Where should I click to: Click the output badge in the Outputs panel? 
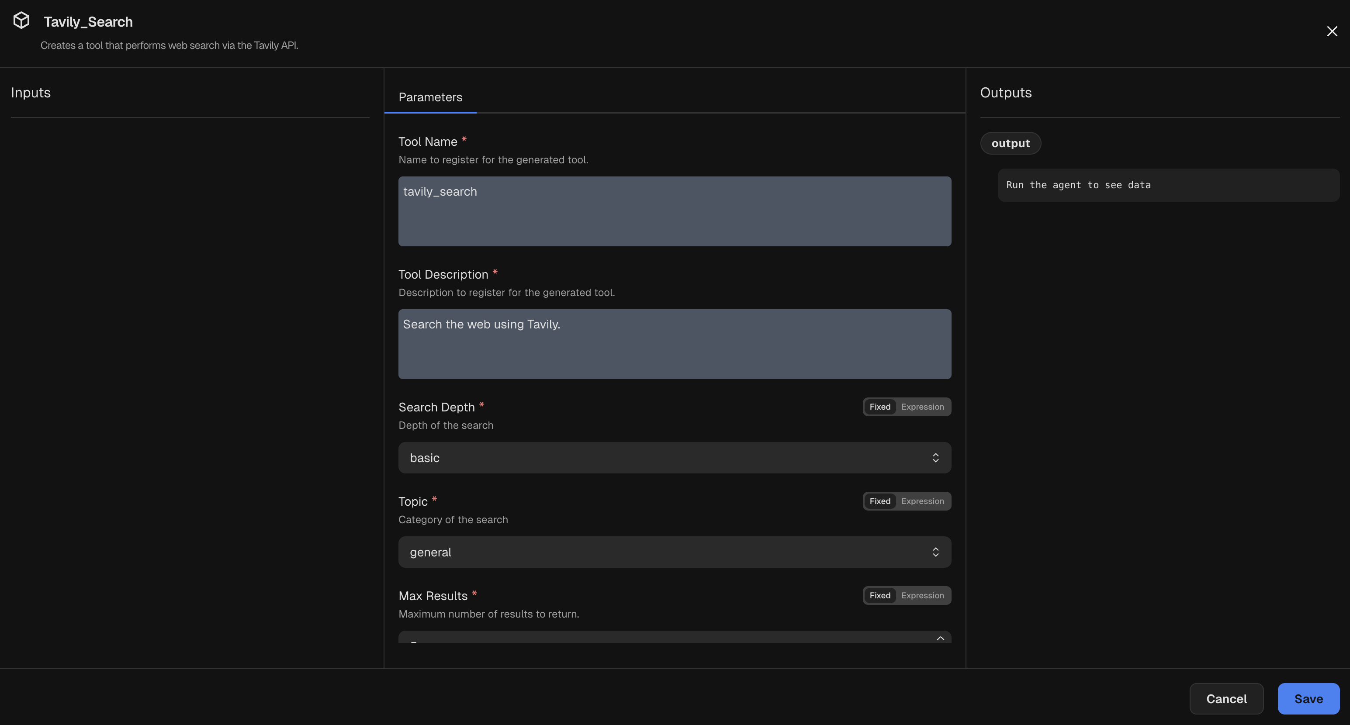[1011, 143]
